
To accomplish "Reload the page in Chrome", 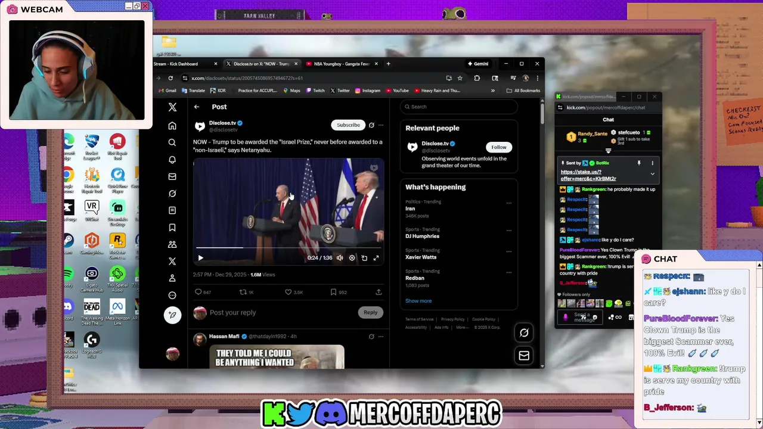I will (170, 78).
